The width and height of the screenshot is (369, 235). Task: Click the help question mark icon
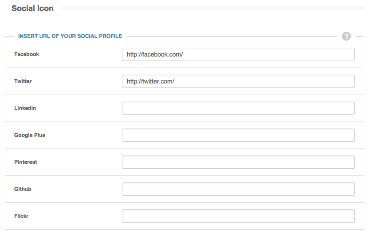click(346, 36)
